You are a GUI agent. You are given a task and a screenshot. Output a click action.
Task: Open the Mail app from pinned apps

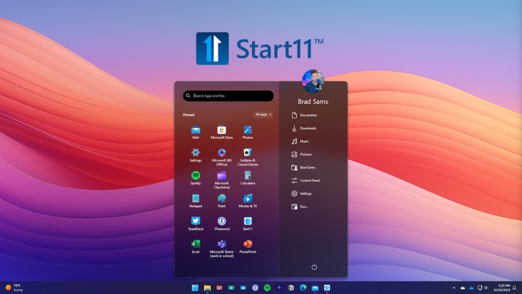click(x=196, y=131)
